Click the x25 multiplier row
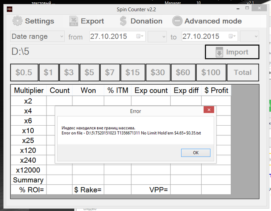 pos(28,140)
